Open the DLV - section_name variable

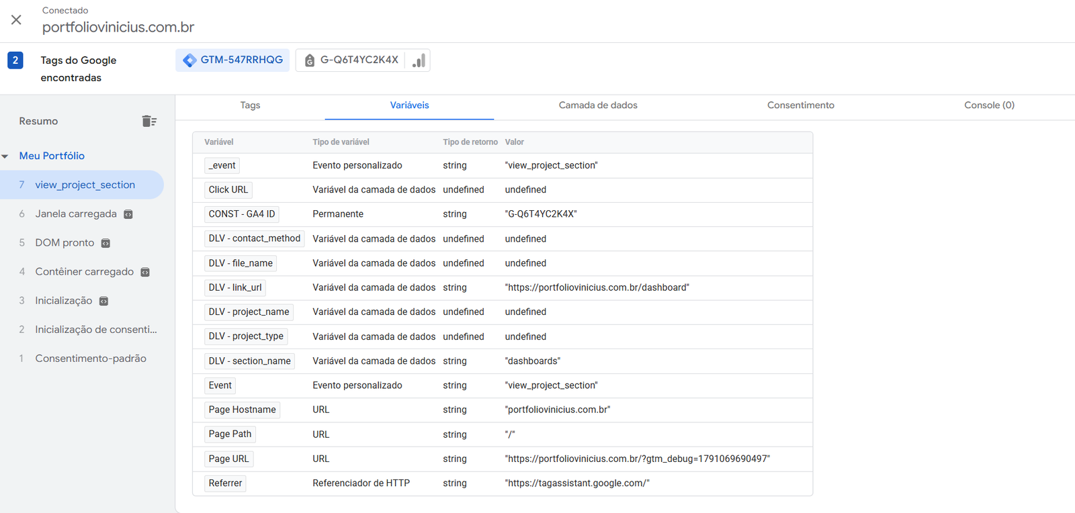pos(250,361)
